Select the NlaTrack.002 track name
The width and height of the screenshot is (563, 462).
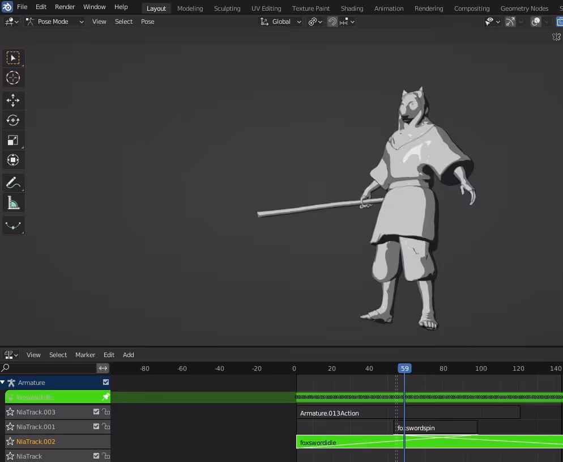[36, 442]
